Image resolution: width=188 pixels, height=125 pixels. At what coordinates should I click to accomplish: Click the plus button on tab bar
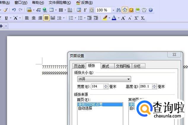pyautogui.click(x=1, y=26)
